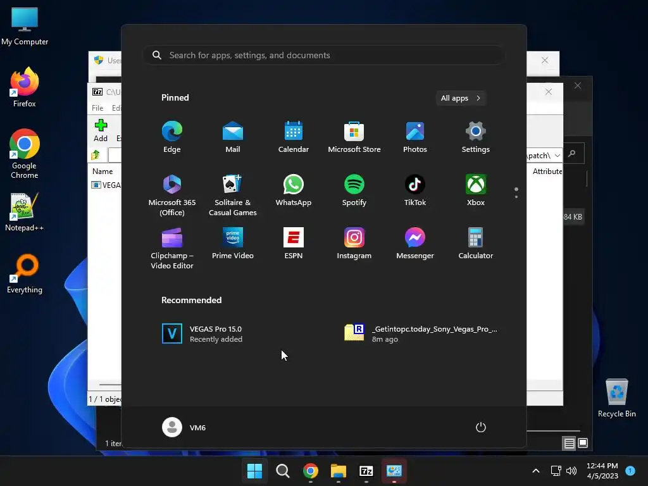Open the volume control in the system tray
This screenshot has width=648, height=486.
(571, 471)
